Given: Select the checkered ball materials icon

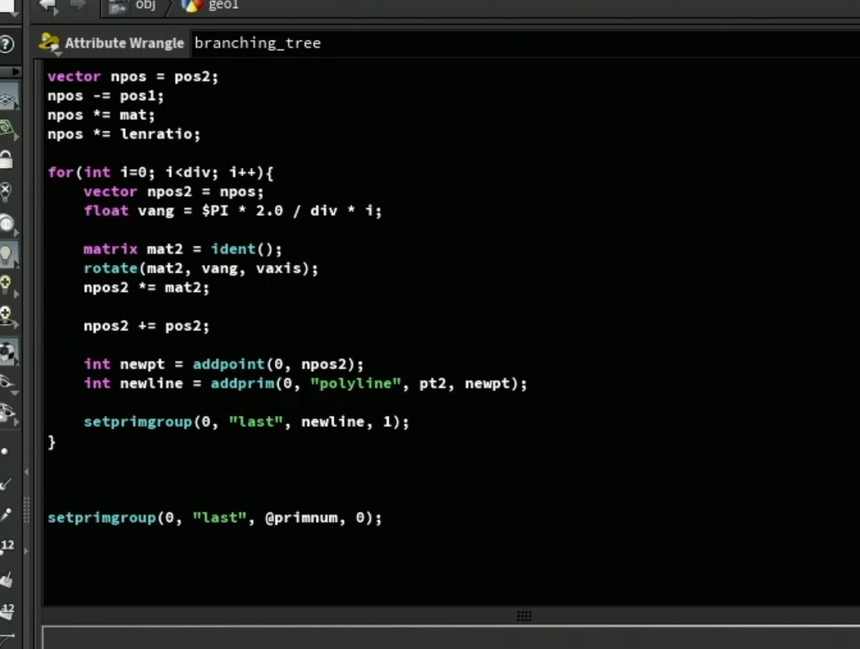Looking at the screenshot, I should [7, 352].
